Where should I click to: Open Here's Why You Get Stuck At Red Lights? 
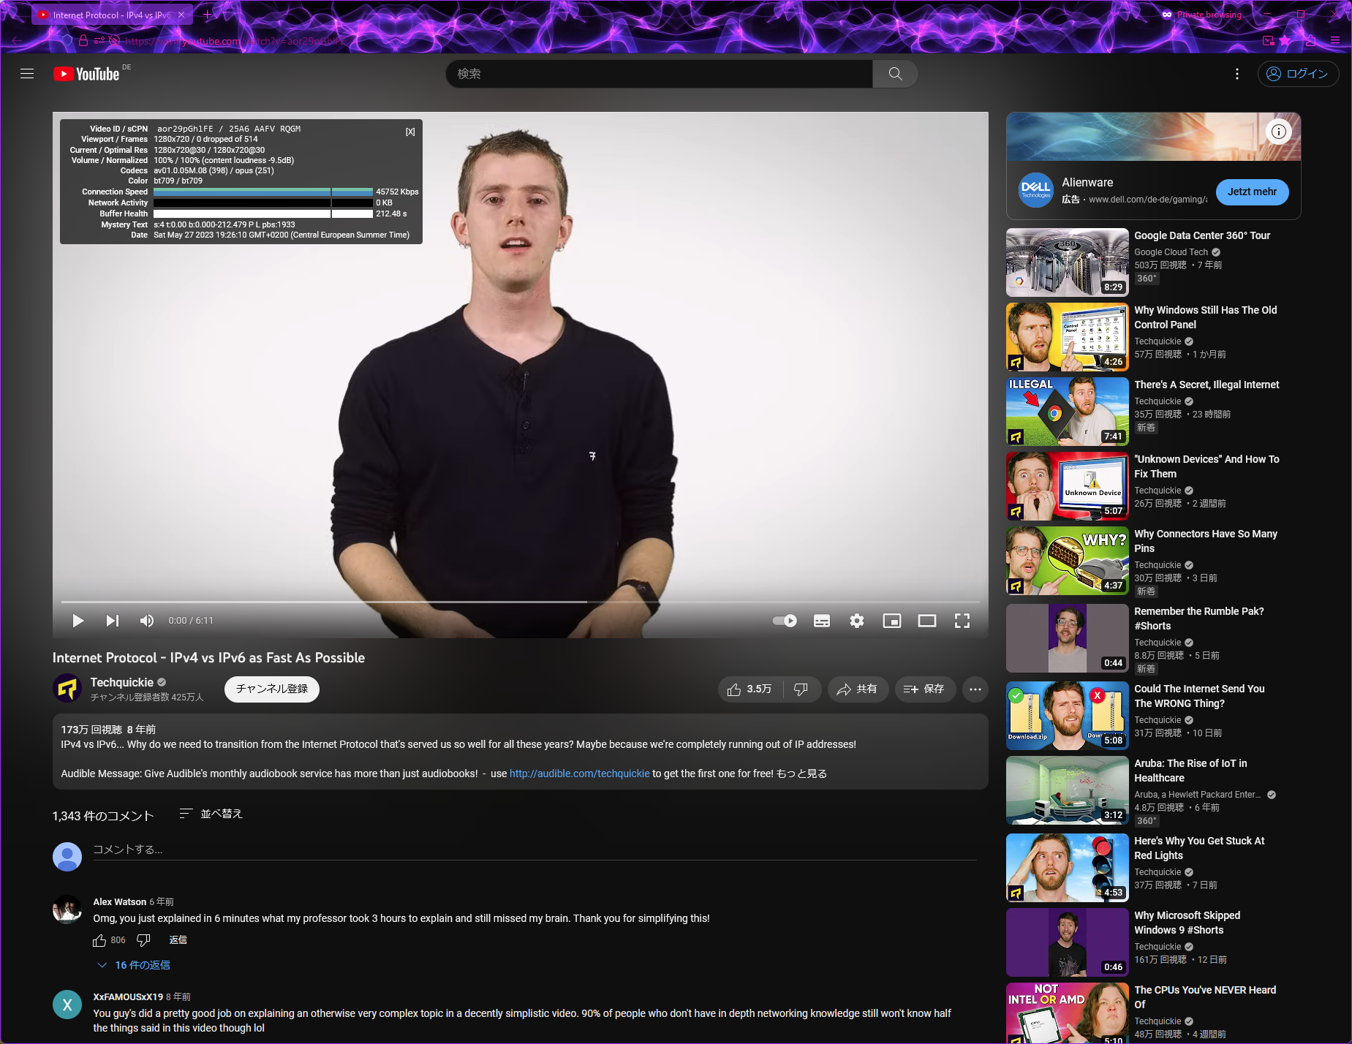click(x=1068, y=868)
